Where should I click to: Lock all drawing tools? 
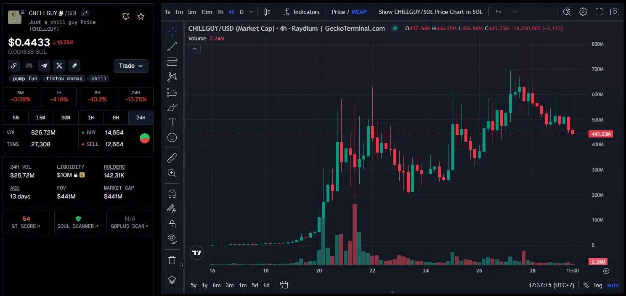(172, 224)
